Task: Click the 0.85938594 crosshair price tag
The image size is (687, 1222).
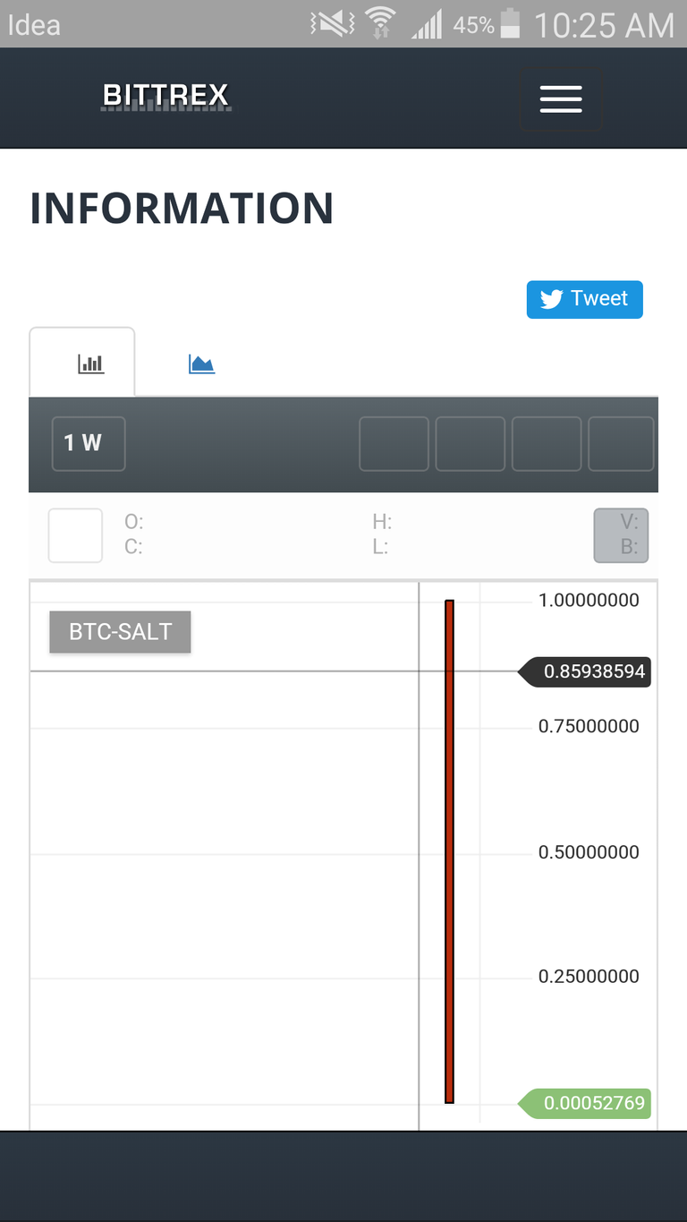Action: (585, 671)
